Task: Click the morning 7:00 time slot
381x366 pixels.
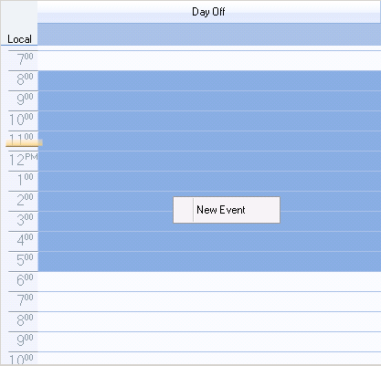Action: click(209, 60)
